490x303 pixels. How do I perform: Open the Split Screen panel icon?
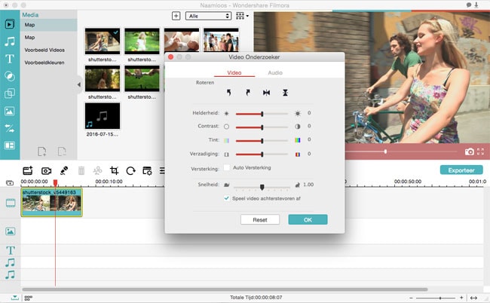click(x=9, y=145)
